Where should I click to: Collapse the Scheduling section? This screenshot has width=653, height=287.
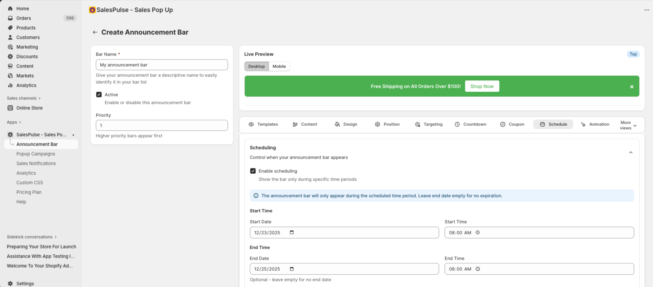pyautogui.click(x=631, y=152)
